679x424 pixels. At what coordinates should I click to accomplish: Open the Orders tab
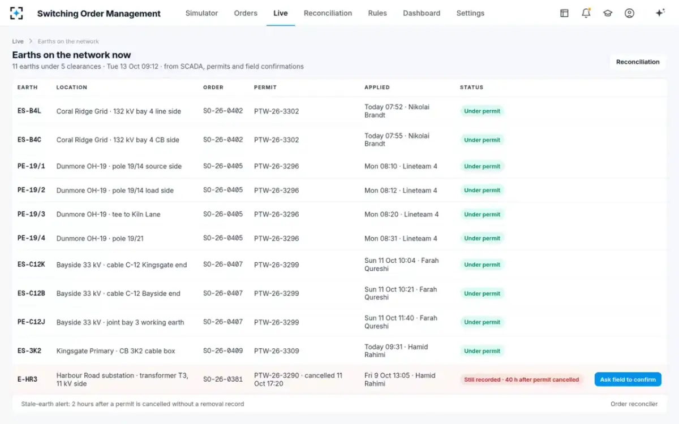(246, 13)
